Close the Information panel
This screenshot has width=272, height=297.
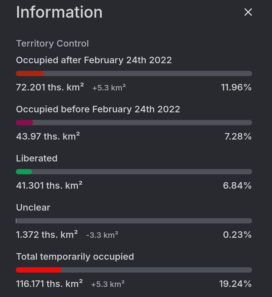[x=248, y=12]
